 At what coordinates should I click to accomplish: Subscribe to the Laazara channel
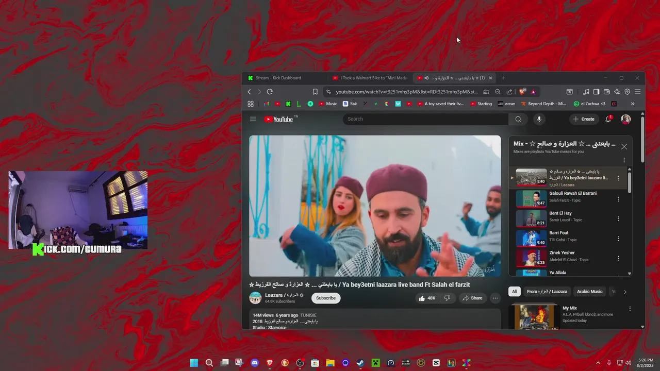tap(326, 298)
